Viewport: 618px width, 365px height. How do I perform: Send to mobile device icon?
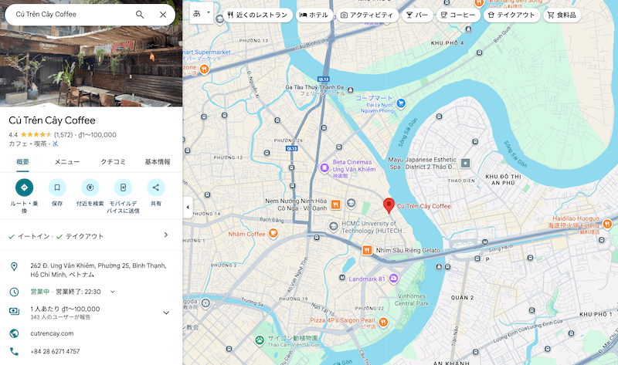(x=124, y=188)
